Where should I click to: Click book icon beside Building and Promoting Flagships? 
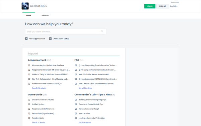[x=76, y=100]
